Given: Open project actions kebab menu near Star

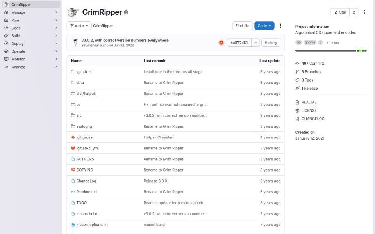Looking at the screenshot, I should click(364, 12).
